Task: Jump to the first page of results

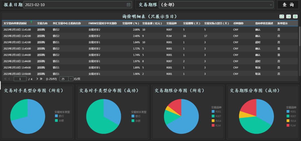Action: pyautogui.click(x=5, y=79)
